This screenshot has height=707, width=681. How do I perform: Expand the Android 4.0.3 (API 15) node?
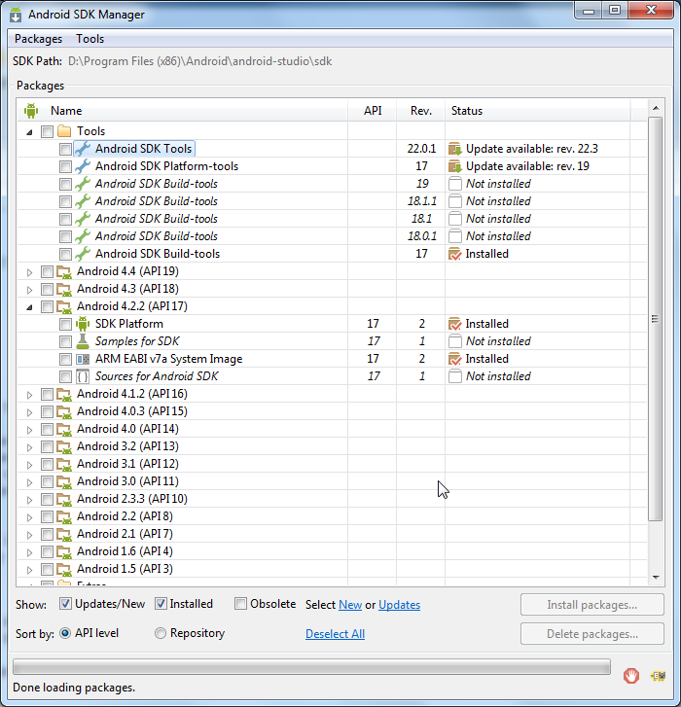point(30,412)
